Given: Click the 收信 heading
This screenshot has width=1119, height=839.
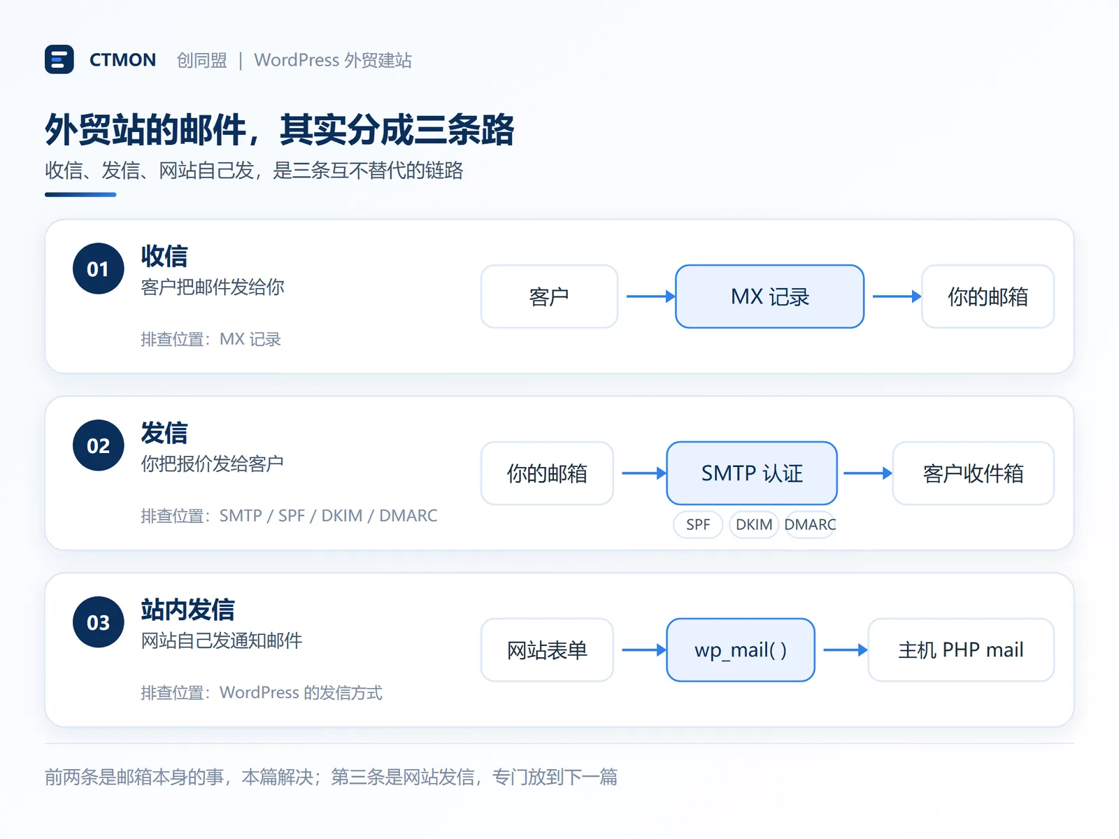Looking at the screenshot, I should [164, 256].
